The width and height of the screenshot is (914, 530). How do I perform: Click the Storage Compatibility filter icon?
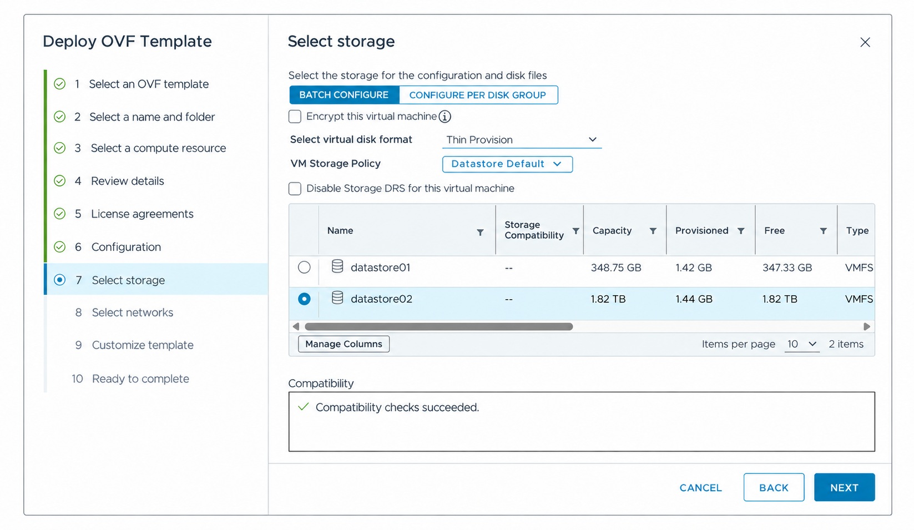(575, 231)
